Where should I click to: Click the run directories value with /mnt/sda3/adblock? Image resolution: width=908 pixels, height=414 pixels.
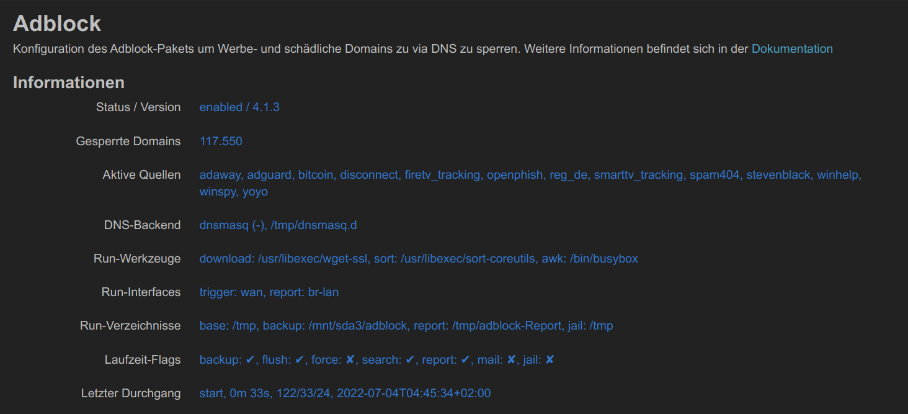point(406,325)
